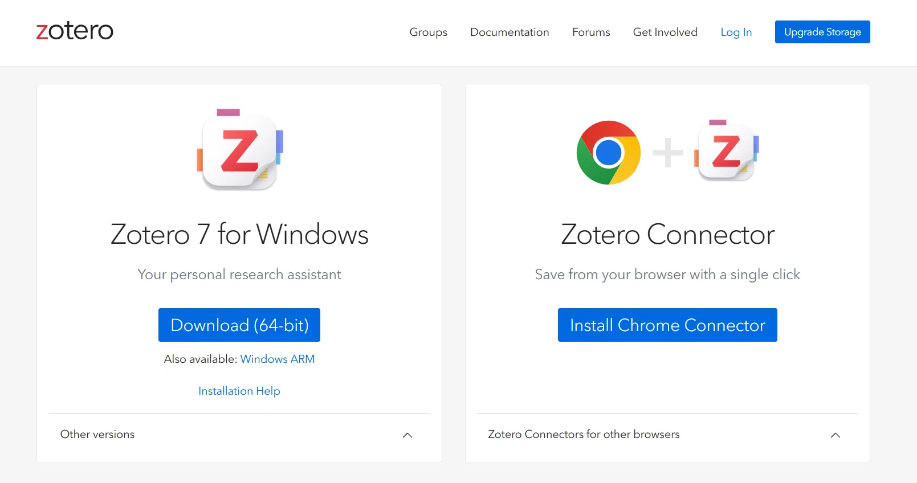The height and width of the screenshot is (483, 917).
Task: Click the Other versions label
Action: click(x=97, y=434)
